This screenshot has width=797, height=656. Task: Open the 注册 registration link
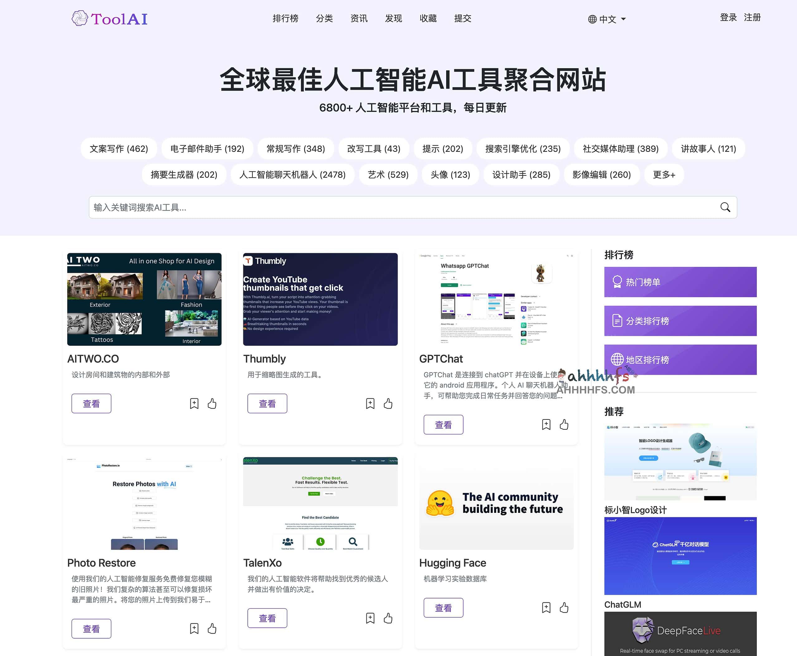point(752,17)
